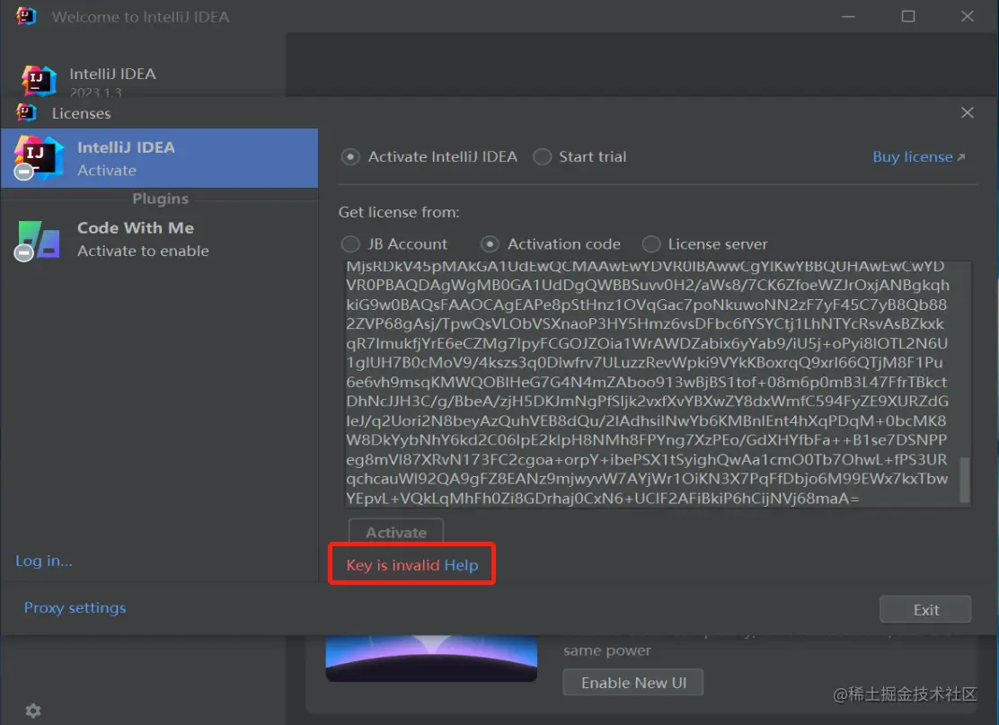Click the Exit button
The height and width of the screenshot is (725, 999).
pos(925,610)
